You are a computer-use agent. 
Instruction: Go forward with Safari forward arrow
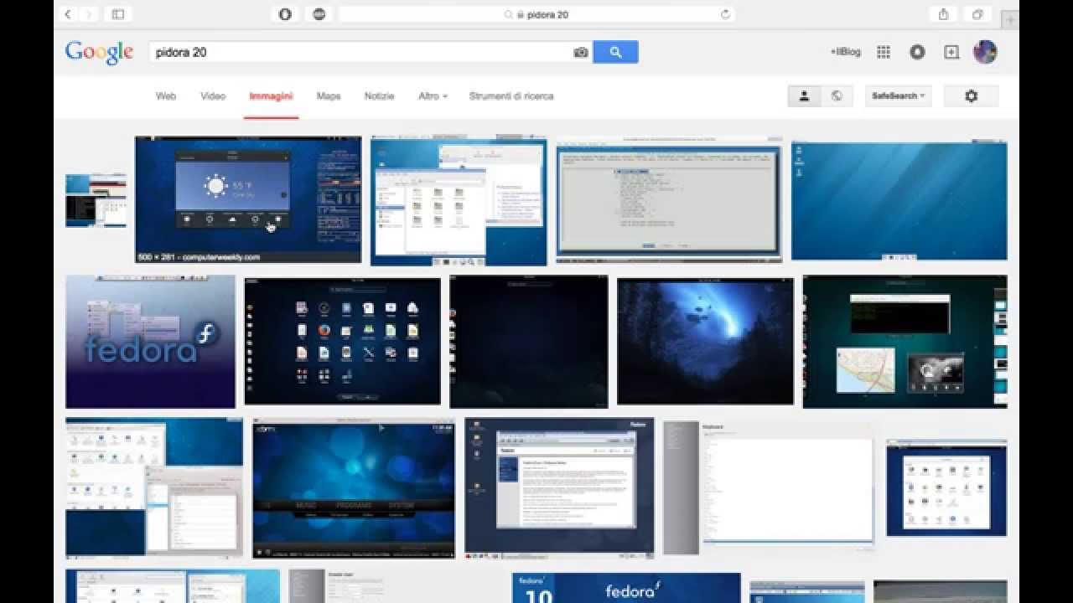click(89, 14)
